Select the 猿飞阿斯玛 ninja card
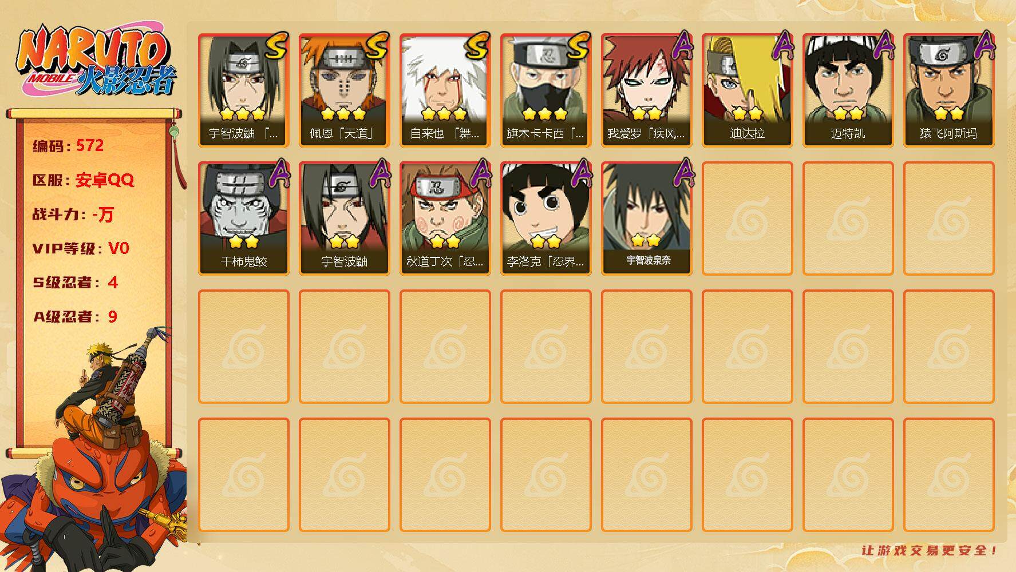 (x=948, y=90)
